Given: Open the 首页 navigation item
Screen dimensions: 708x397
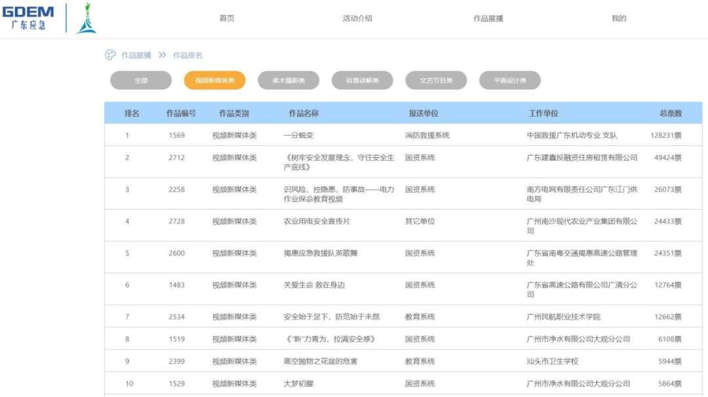Looking at the screenshot, I should tap(227, 18).
